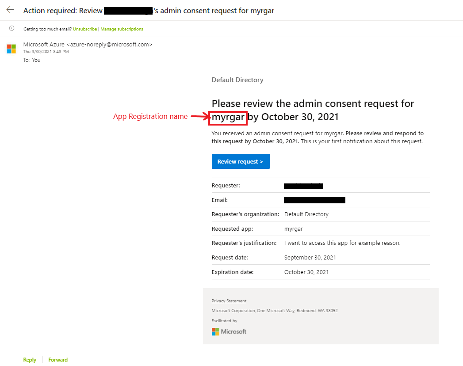Click the 'Facilitated by' text
463x366 pixels.
click(x=224, y=320)
